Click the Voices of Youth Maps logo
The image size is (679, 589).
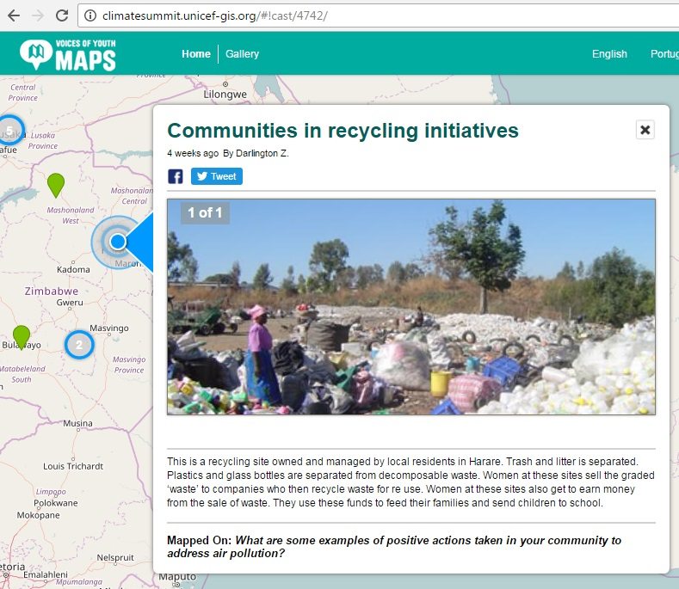[x=67, y=54]
